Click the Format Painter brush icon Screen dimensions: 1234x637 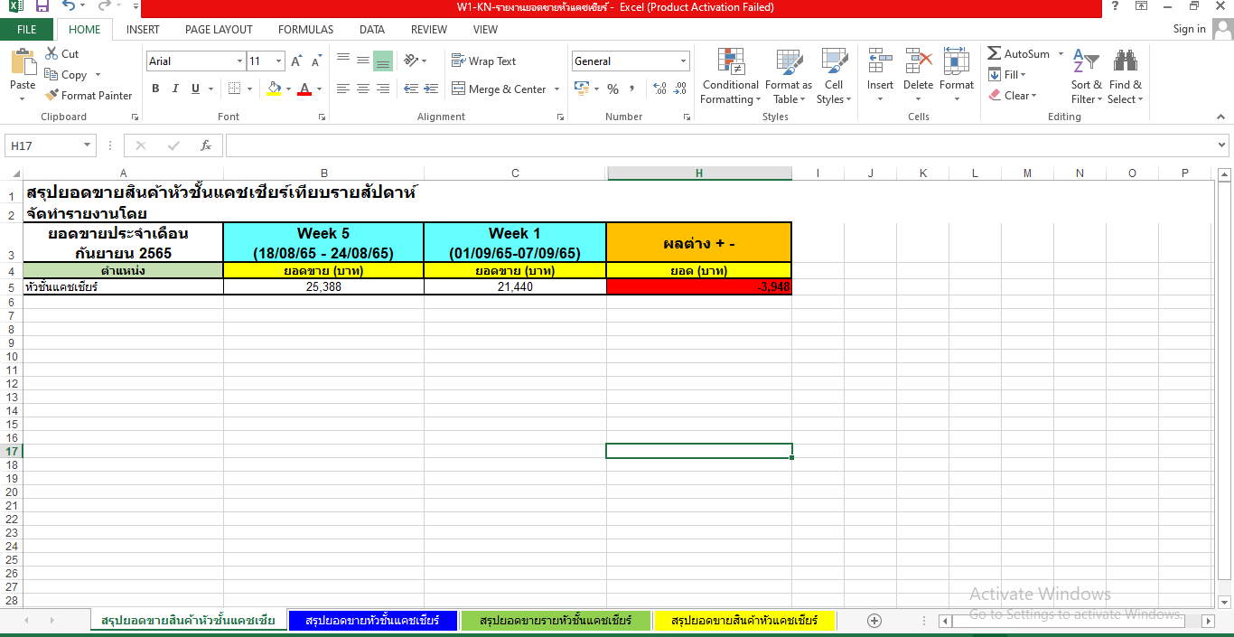click(51, 96)
